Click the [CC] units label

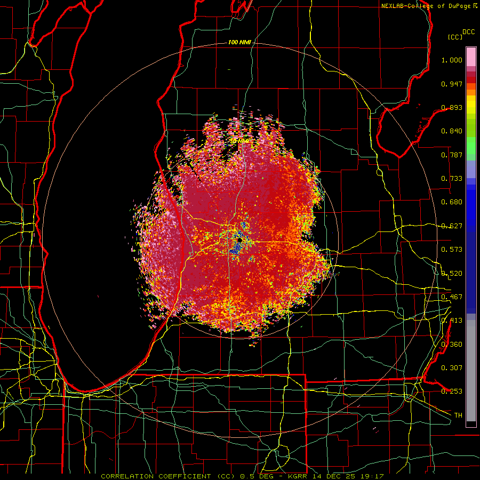455,37
